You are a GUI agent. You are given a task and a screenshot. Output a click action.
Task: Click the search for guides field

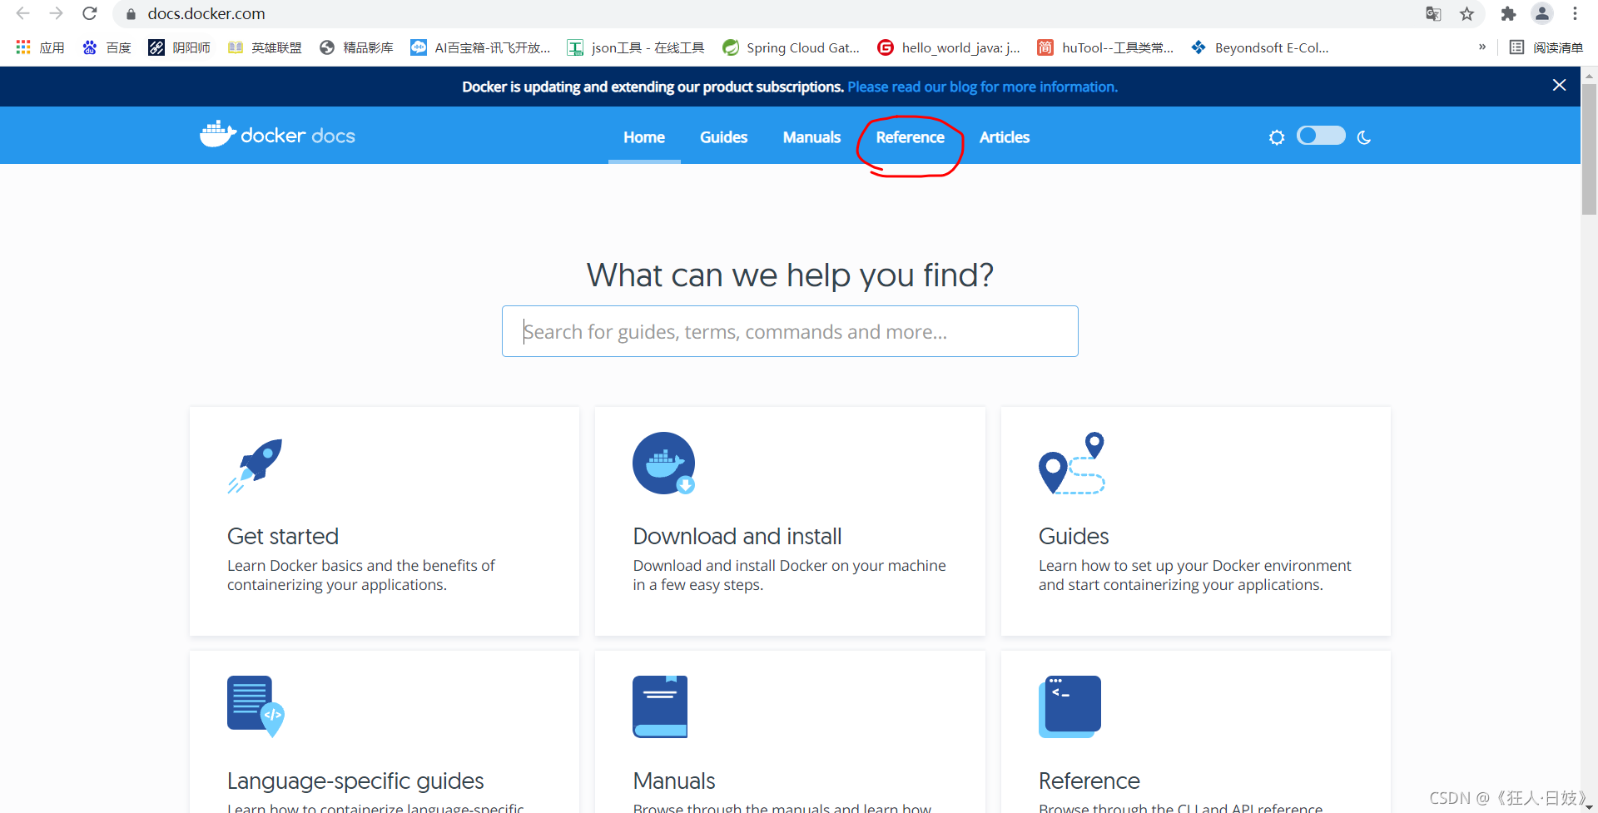pos(790,331)
